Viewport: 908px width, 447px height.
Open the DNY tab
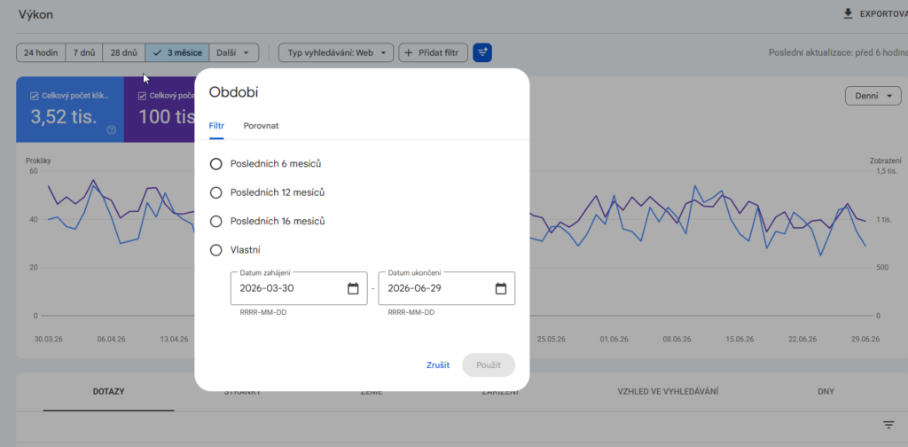click(826, 392)
